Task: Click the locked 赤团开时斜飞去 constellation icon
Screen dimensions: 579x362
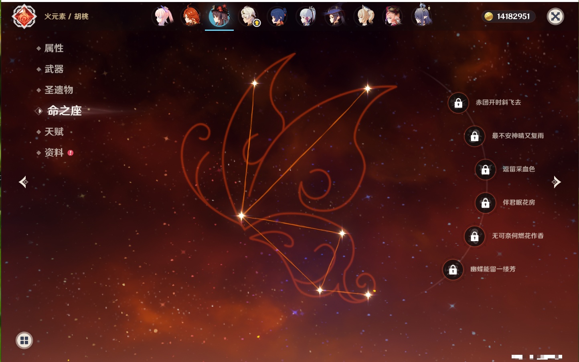Action: point(458,103)
